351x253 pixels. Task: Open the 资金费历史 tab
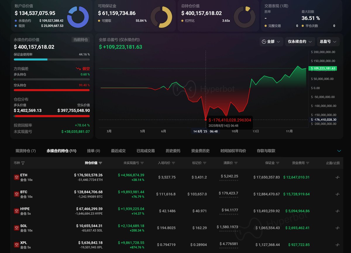coord(200,151)
